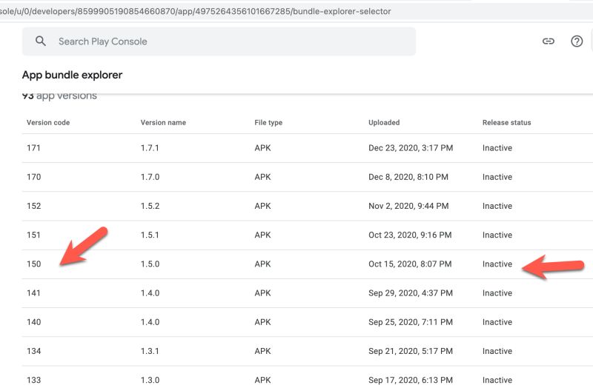Open version code 133 row
The image size is (593, 388).
(x=307, y=378)
